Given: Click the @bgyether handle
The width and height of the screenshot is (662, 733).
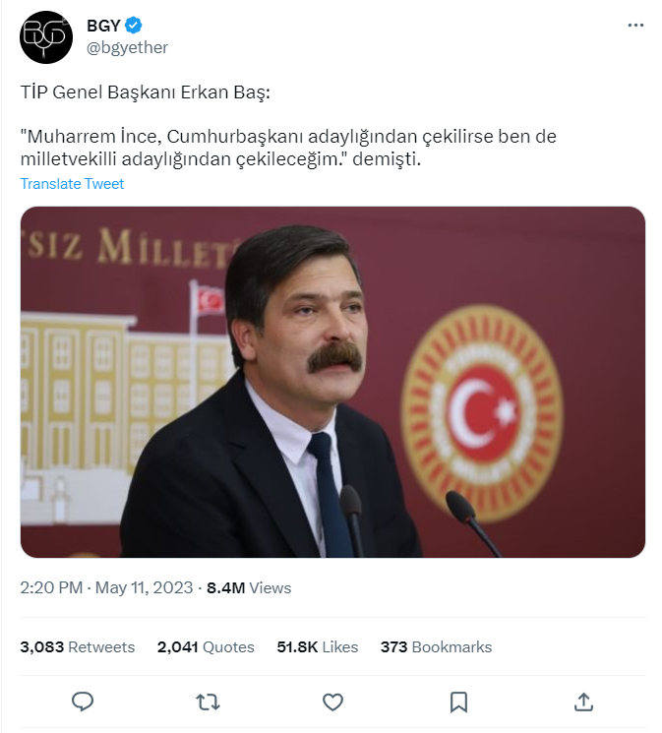Looking at the screenshot, I should pos(127,47).
